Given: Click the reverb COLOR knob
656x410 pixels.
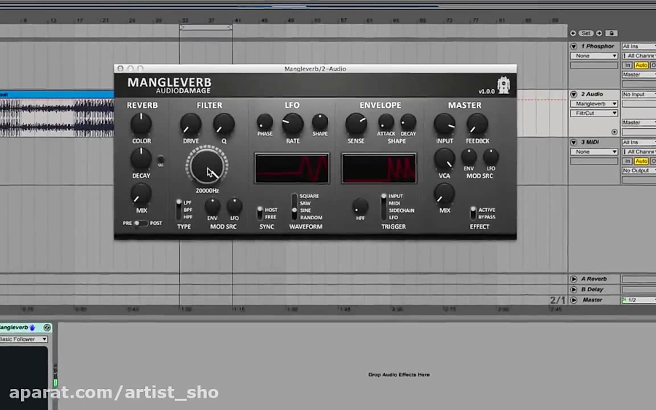Looking at the screenshot, I should (x=141, y=124).
